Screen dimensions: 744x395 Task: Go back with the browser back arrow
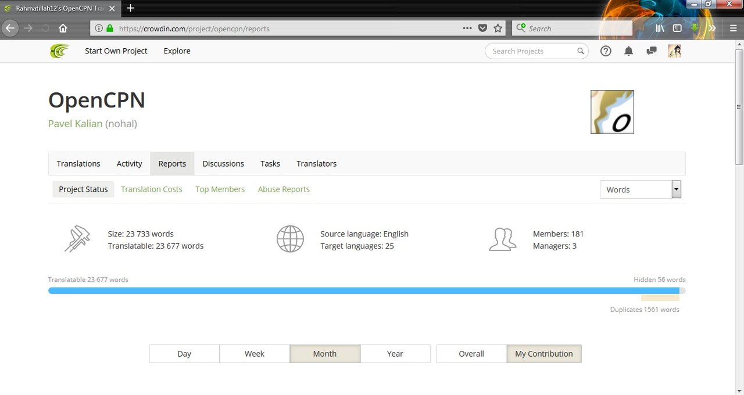(x=10, y=28)
